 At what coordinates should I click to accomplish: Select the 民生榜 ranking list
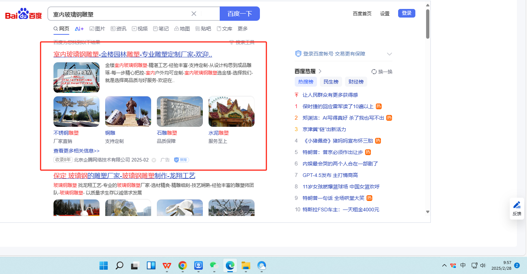[x=331, y=82]
